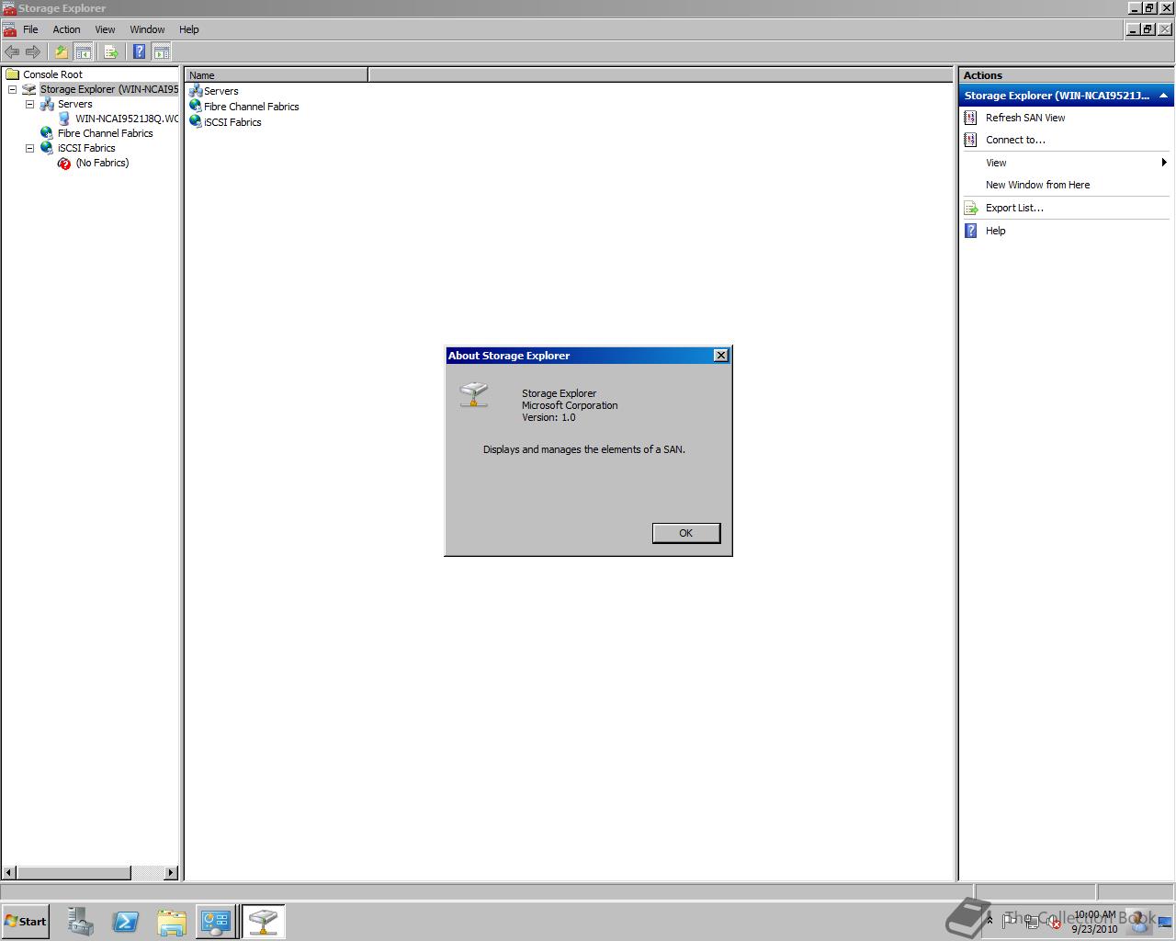Click the Fibre Channel Fabrics icon in Name list
1176x941 pixels.
(196, 106)
